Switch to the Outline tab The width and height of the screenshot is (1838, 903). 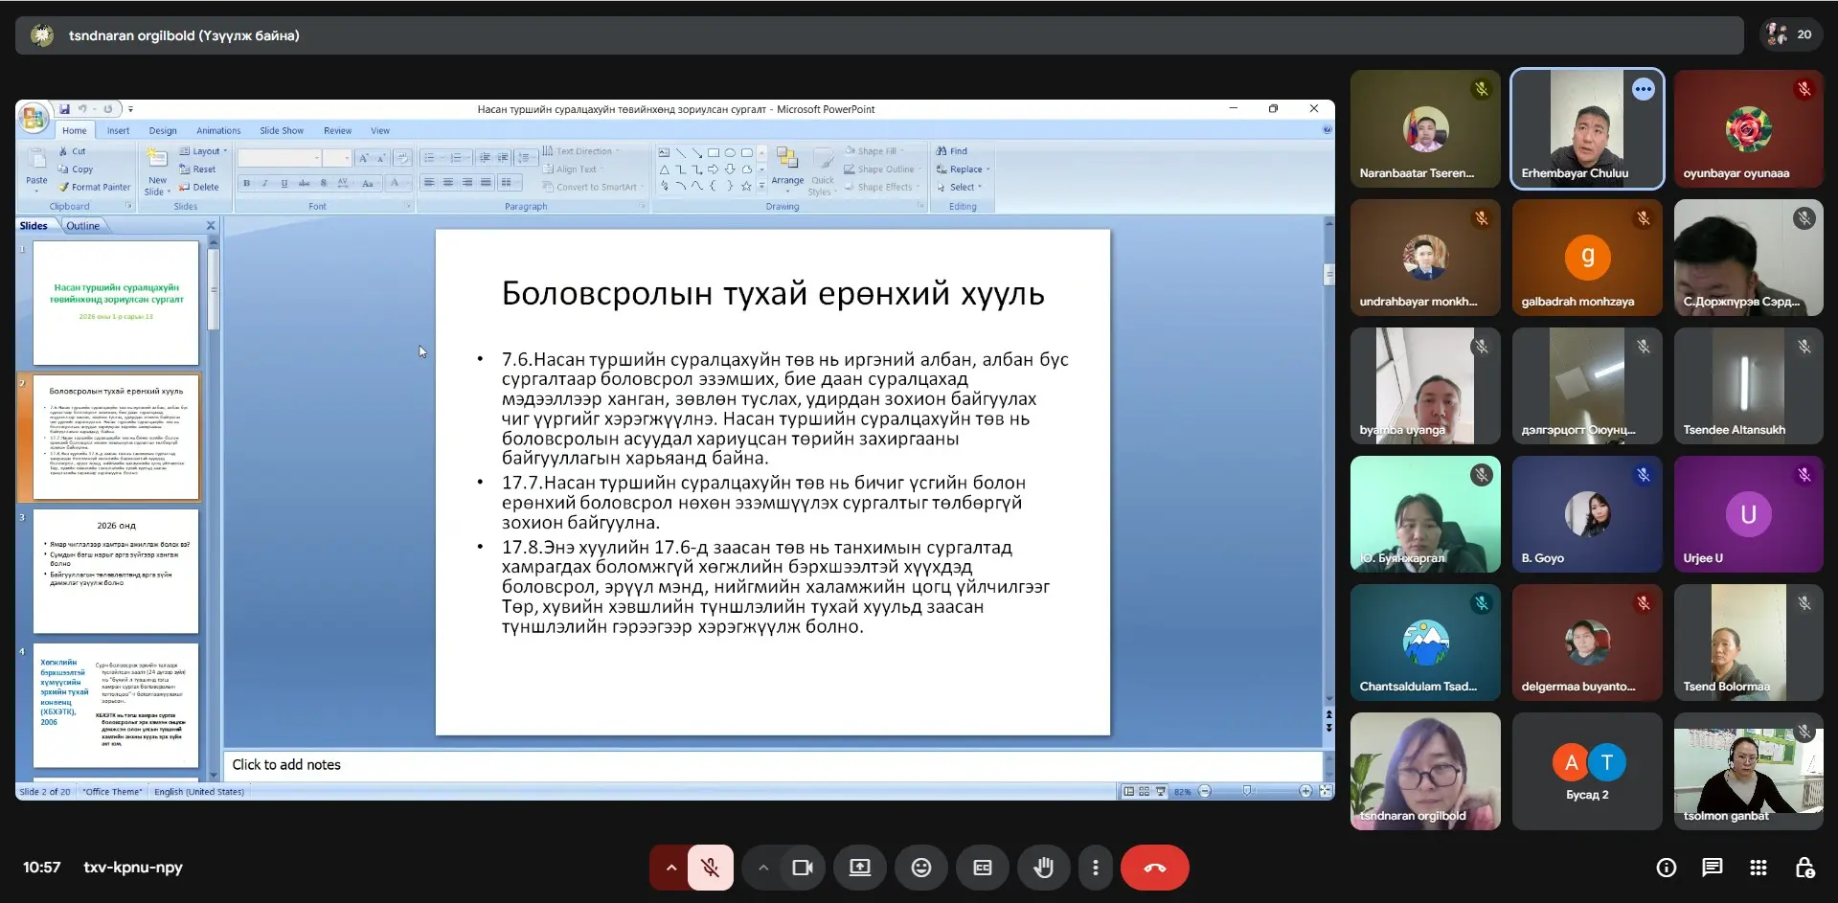[82, 226]
